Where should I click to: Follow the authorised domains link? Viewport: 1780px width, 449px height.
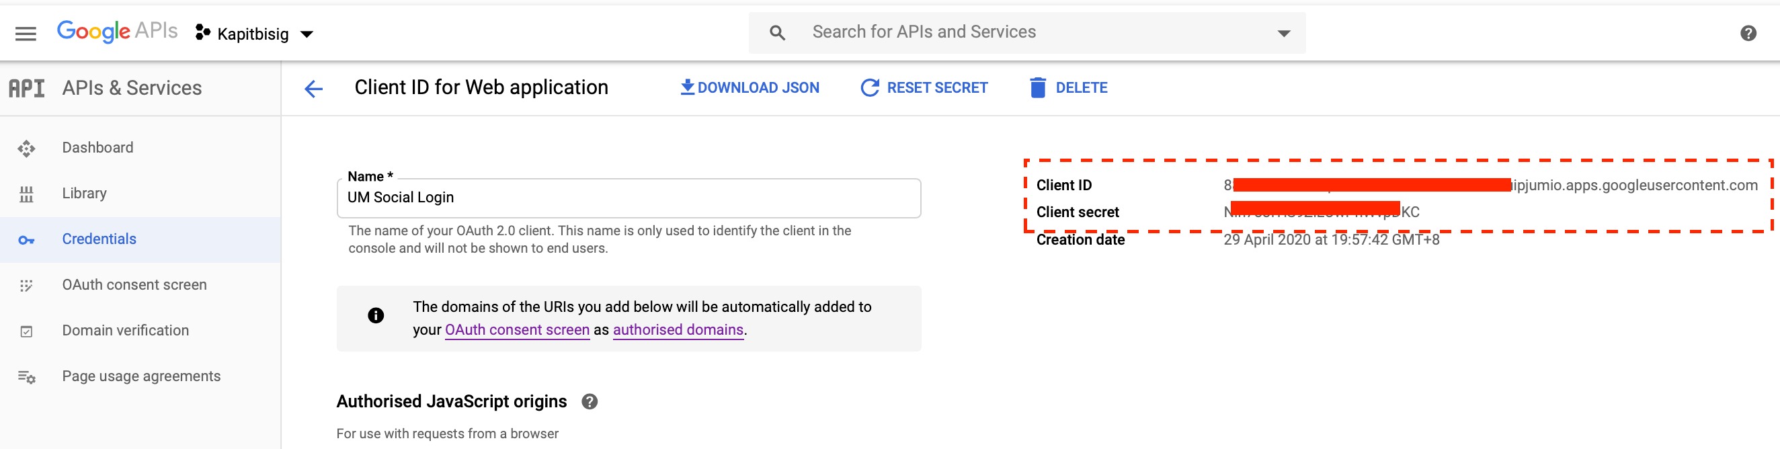tap(678, 330)
